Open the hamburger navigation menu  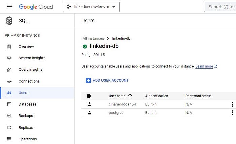10,7
